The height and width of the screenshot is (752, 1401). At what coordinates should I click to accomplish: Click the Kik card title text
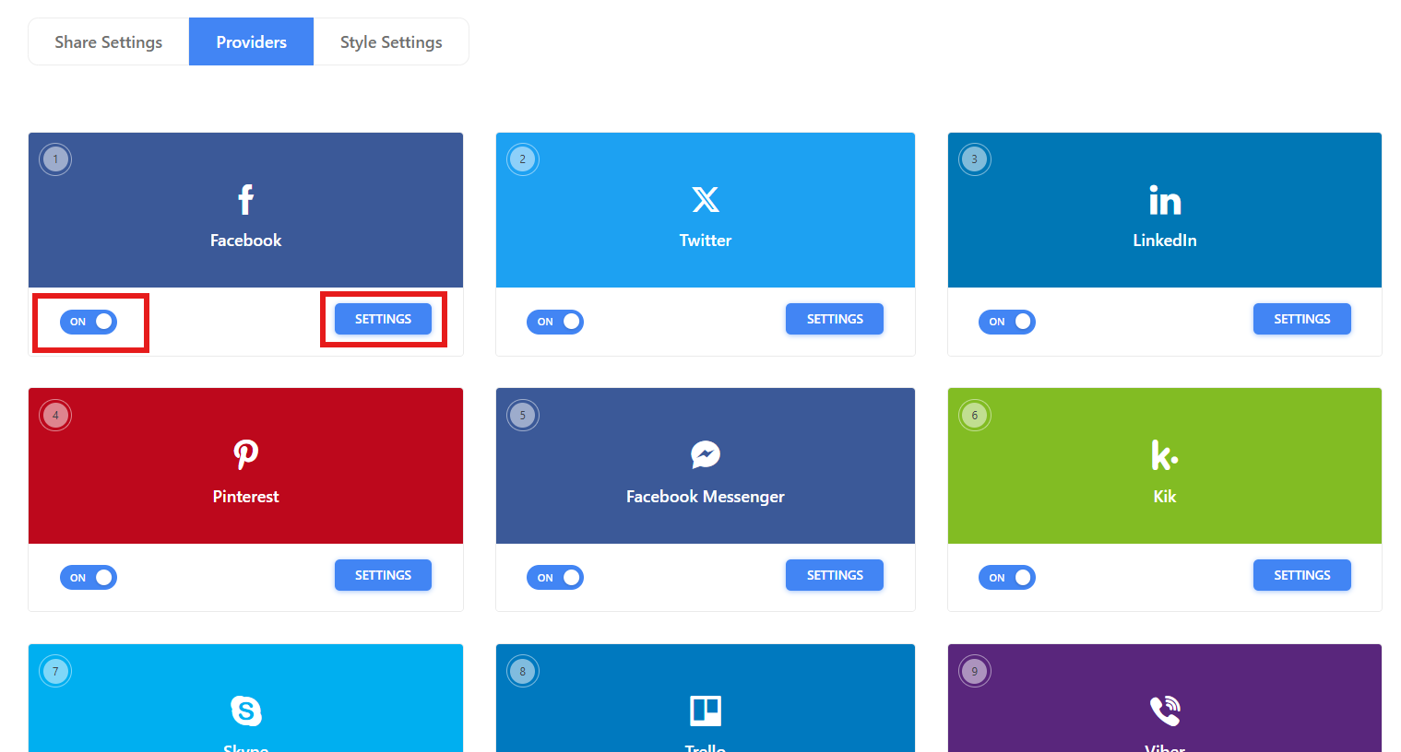pyautogui.click(x=1165, y=497)
